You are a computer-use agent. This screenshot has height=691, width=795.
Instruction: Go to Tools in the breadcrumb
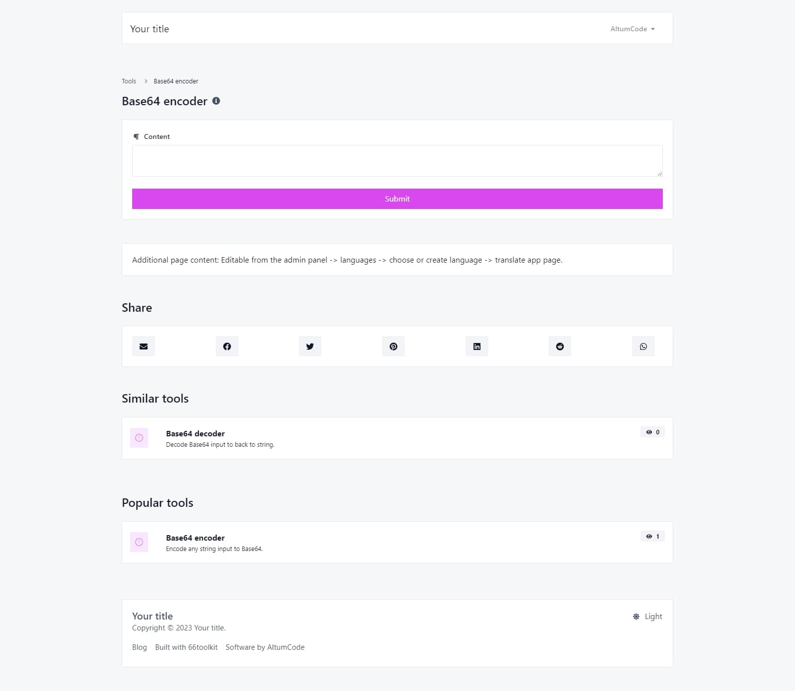[129, 81]
